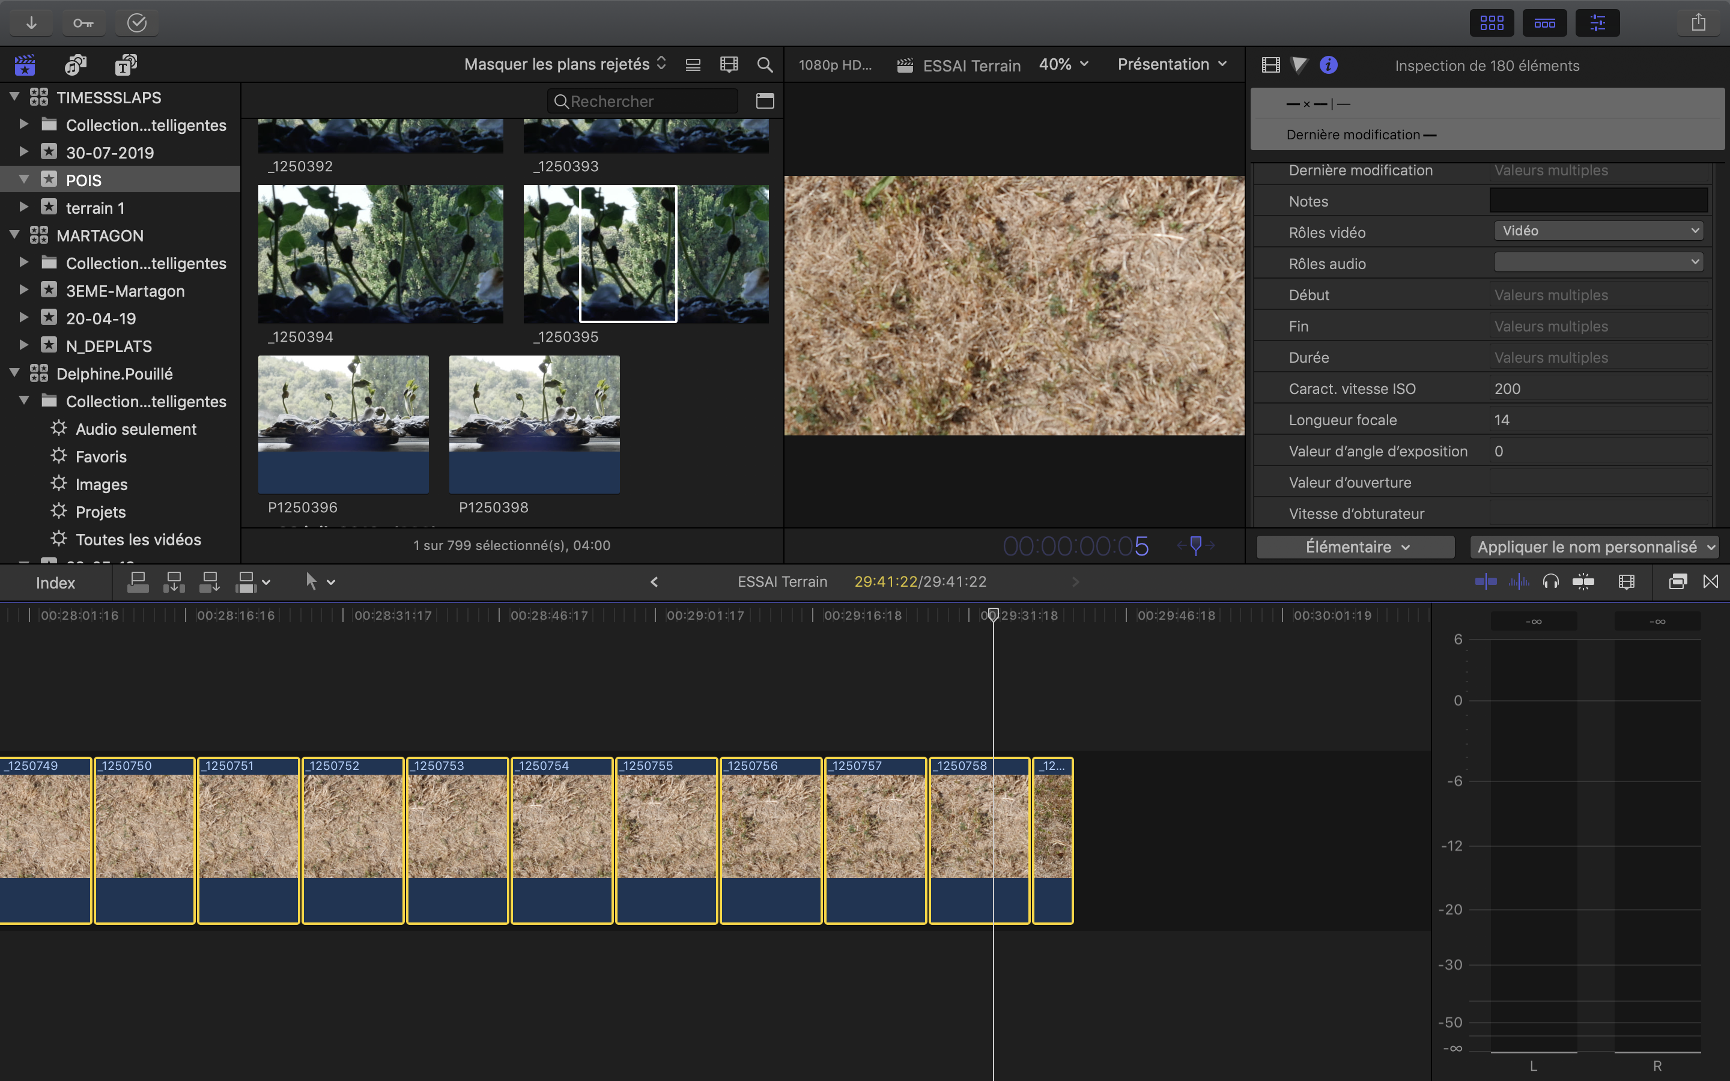Select the Info inspector icon
Viewport: 1730px width, 1081px height.
[x=1328, y=65]
